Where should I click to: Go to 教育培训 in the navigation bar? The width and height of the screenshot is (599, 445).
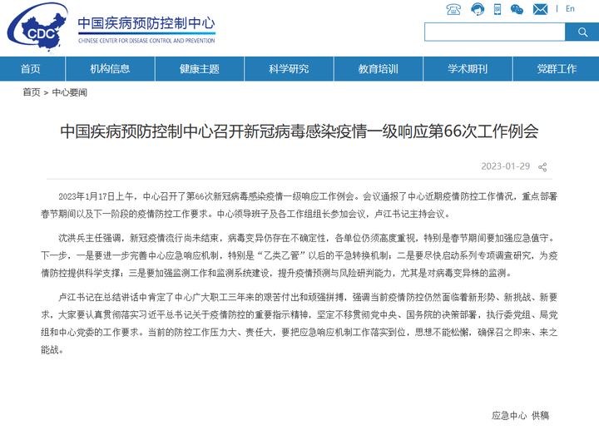tap(379, 69)
